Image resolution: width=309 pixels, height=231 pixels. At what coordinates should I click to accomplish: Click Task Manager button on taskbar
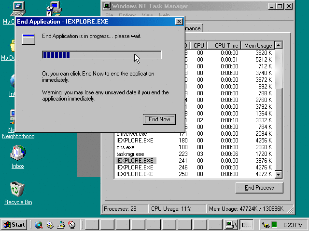tap(231, 225)
